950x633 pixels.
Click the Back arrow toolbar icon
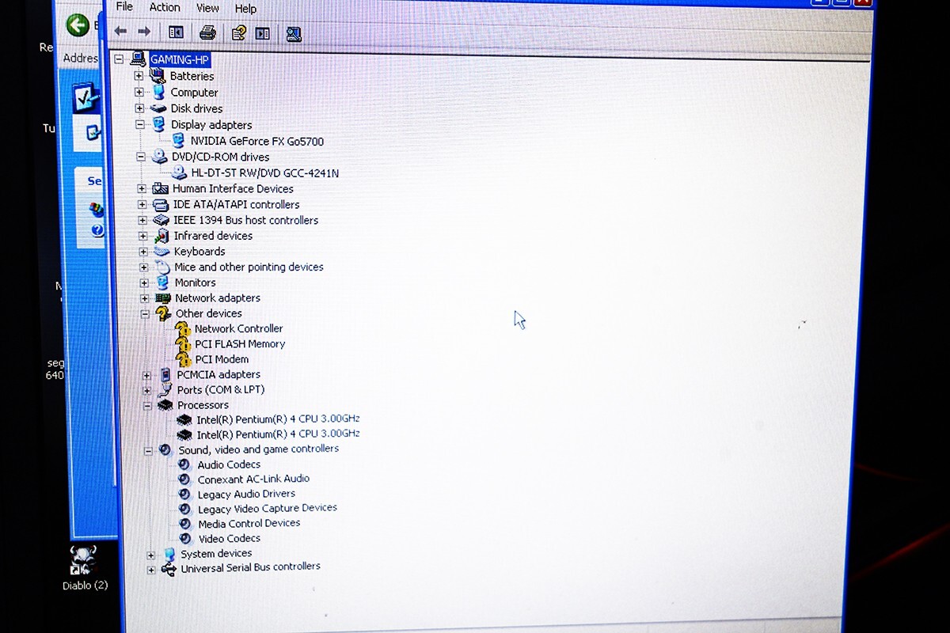(x=120, y=32)
